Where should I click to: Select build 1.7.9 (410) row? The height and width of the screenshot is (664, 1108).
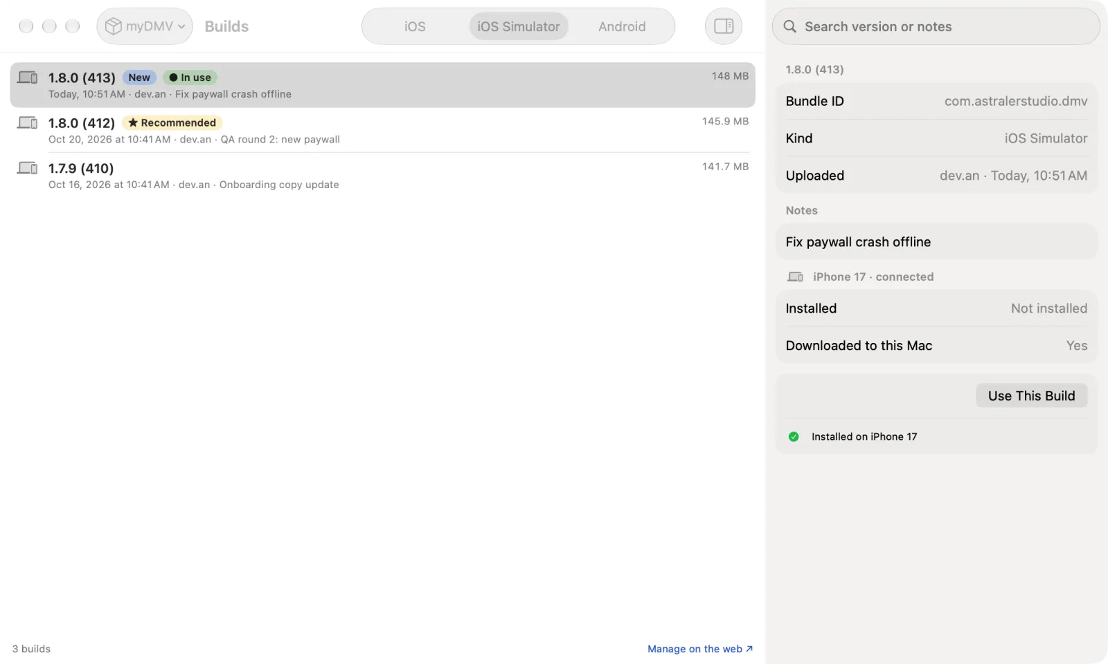click(382, 176)
